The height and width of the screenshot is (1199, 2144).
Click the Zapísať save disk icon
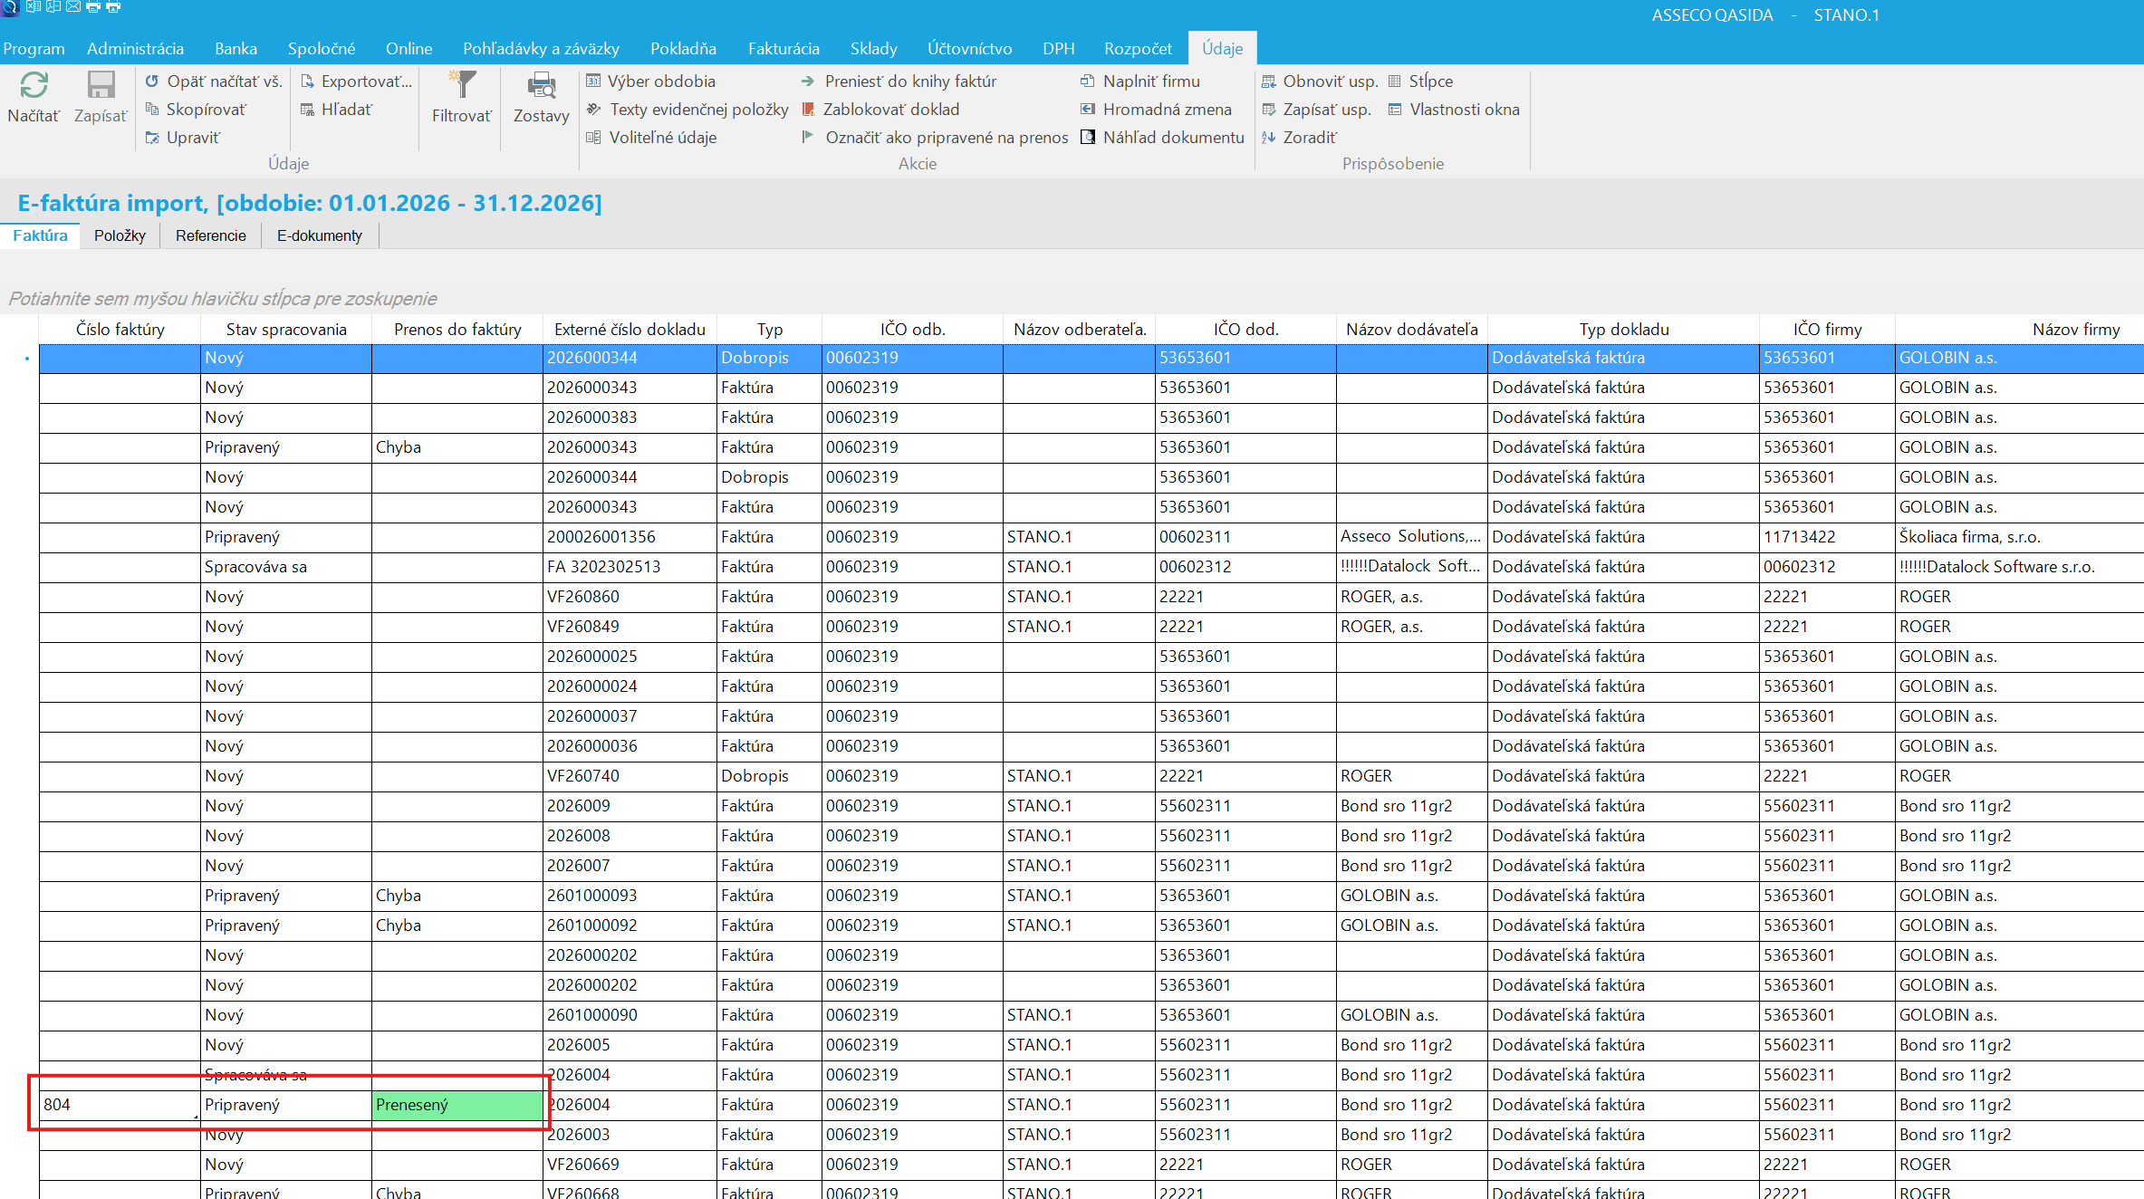[x=101, y=86]
